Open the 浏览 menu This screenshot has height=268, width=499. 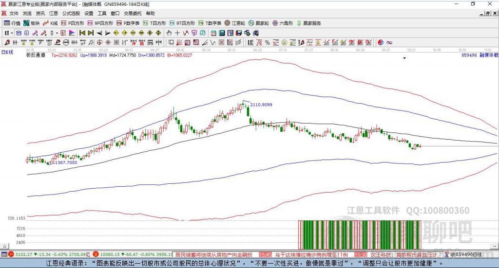[x=27, y=13]
